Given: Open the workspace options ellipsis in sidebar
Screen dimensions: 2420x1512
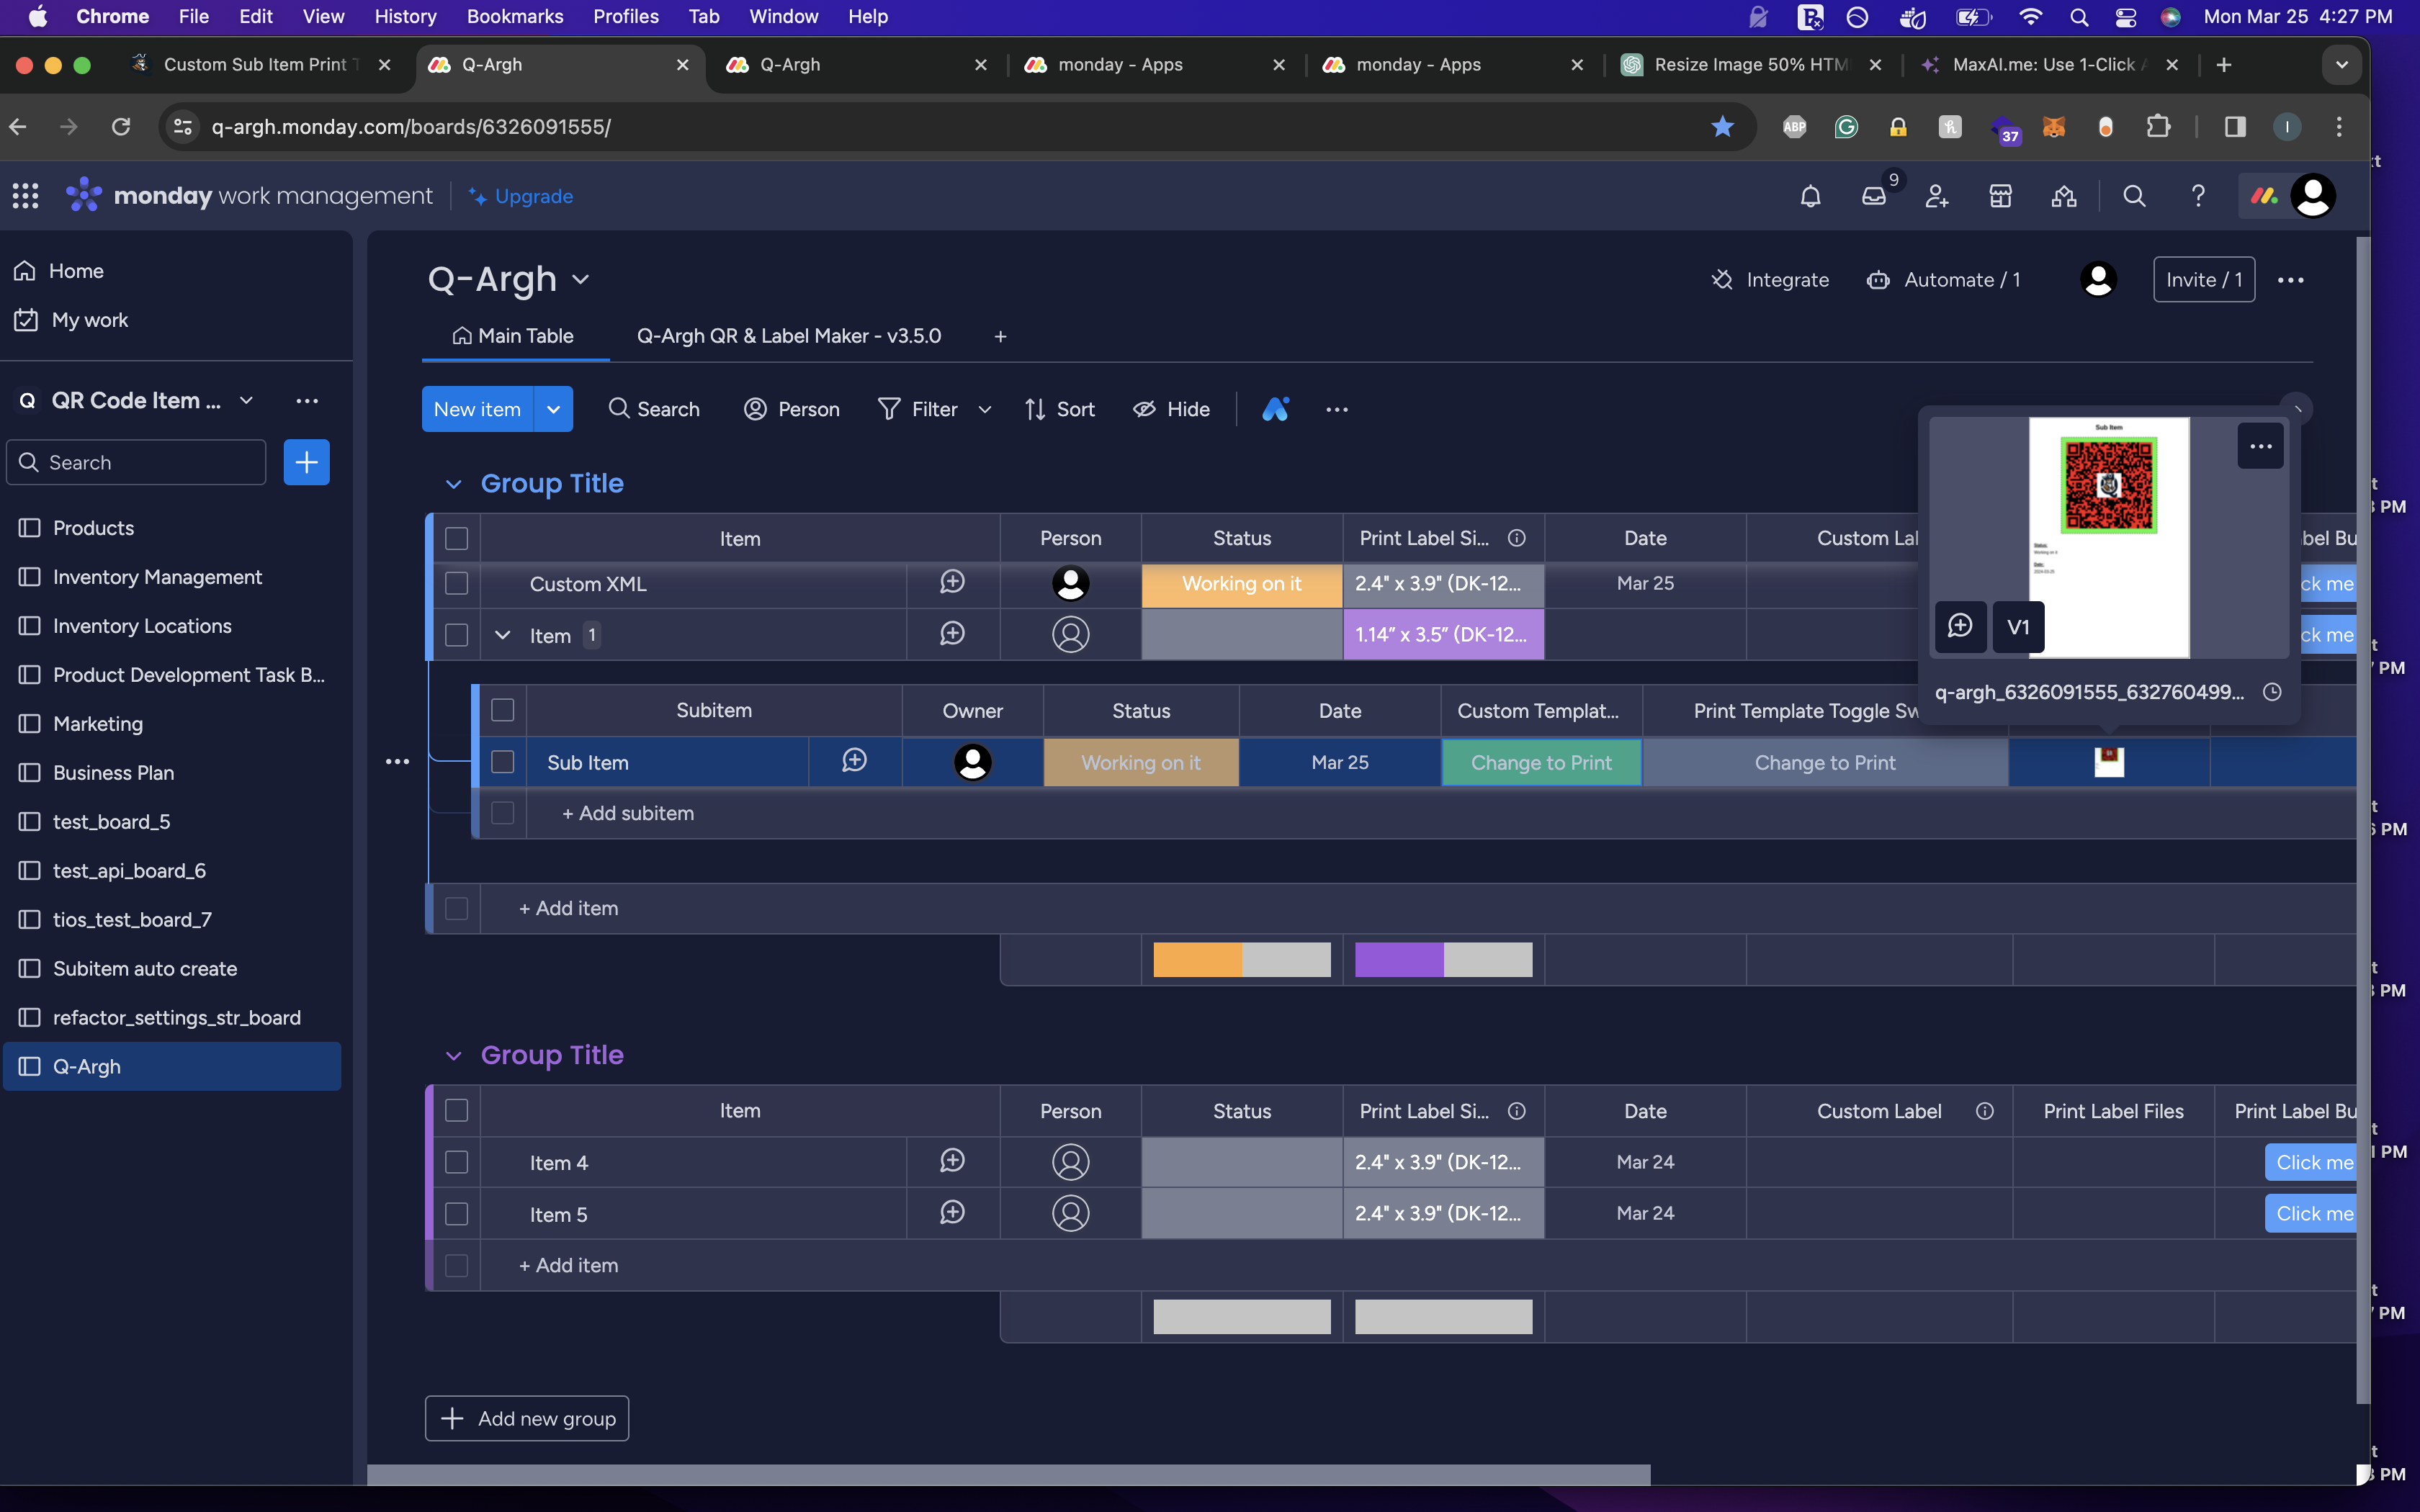Looking at the screenshot, I should [307, 401].
